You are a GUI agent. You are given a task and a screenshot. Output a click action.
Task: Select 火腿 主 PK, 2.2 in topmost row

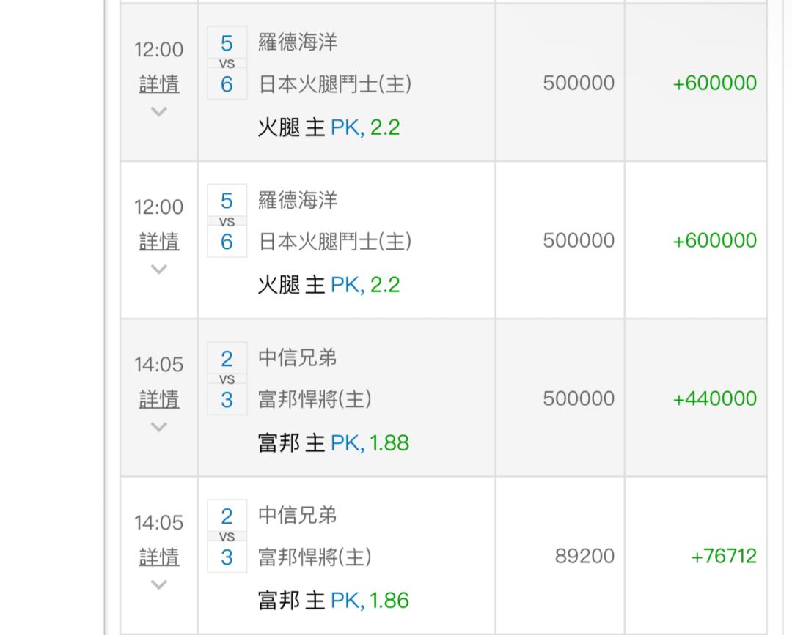pyautogui.click(x=328, y=127)
